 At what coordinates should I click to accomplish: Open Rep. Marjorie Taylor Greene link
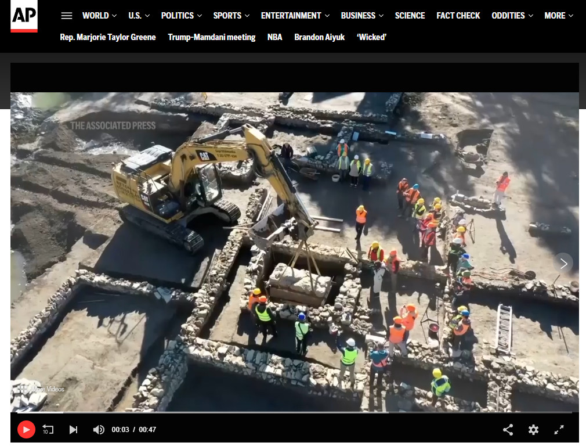click(108, 37)
